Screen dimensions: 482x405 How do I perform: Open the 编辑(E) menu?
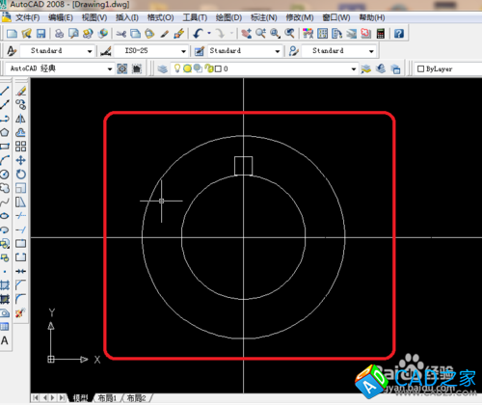[x=61, y=17]
